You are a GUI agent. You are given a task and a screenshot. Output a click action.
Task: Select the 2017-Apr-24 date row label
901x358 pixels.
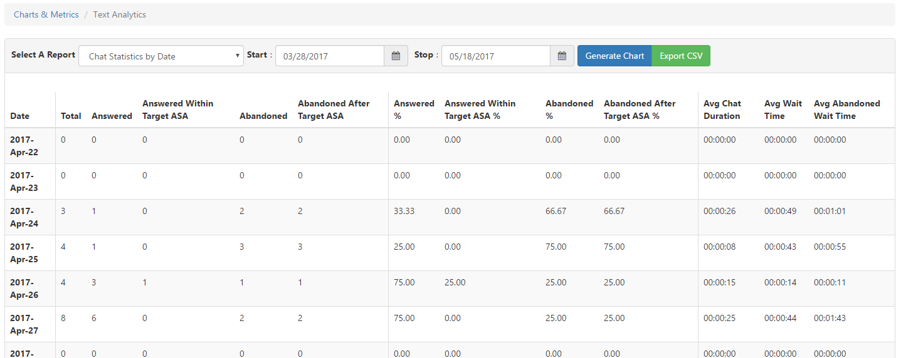24,217
